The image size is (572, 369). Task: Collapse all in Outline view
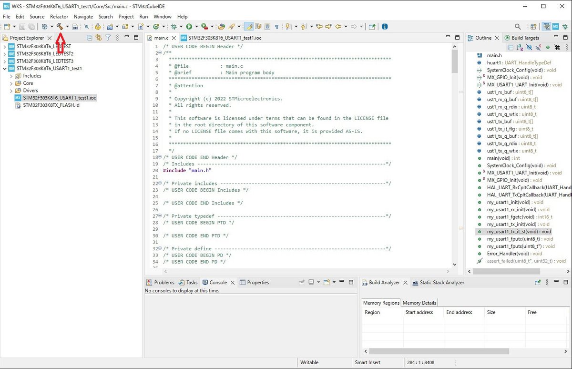(x=511, y=47)
